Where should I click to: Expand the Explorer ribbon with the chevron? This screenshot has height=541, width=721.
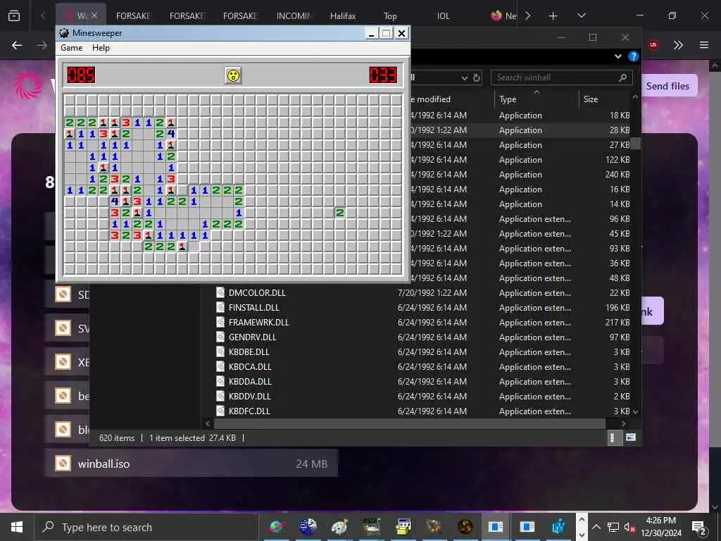pos(618,56)
